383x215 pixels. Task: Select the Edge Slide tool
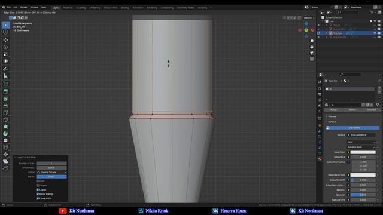point(5,148)
